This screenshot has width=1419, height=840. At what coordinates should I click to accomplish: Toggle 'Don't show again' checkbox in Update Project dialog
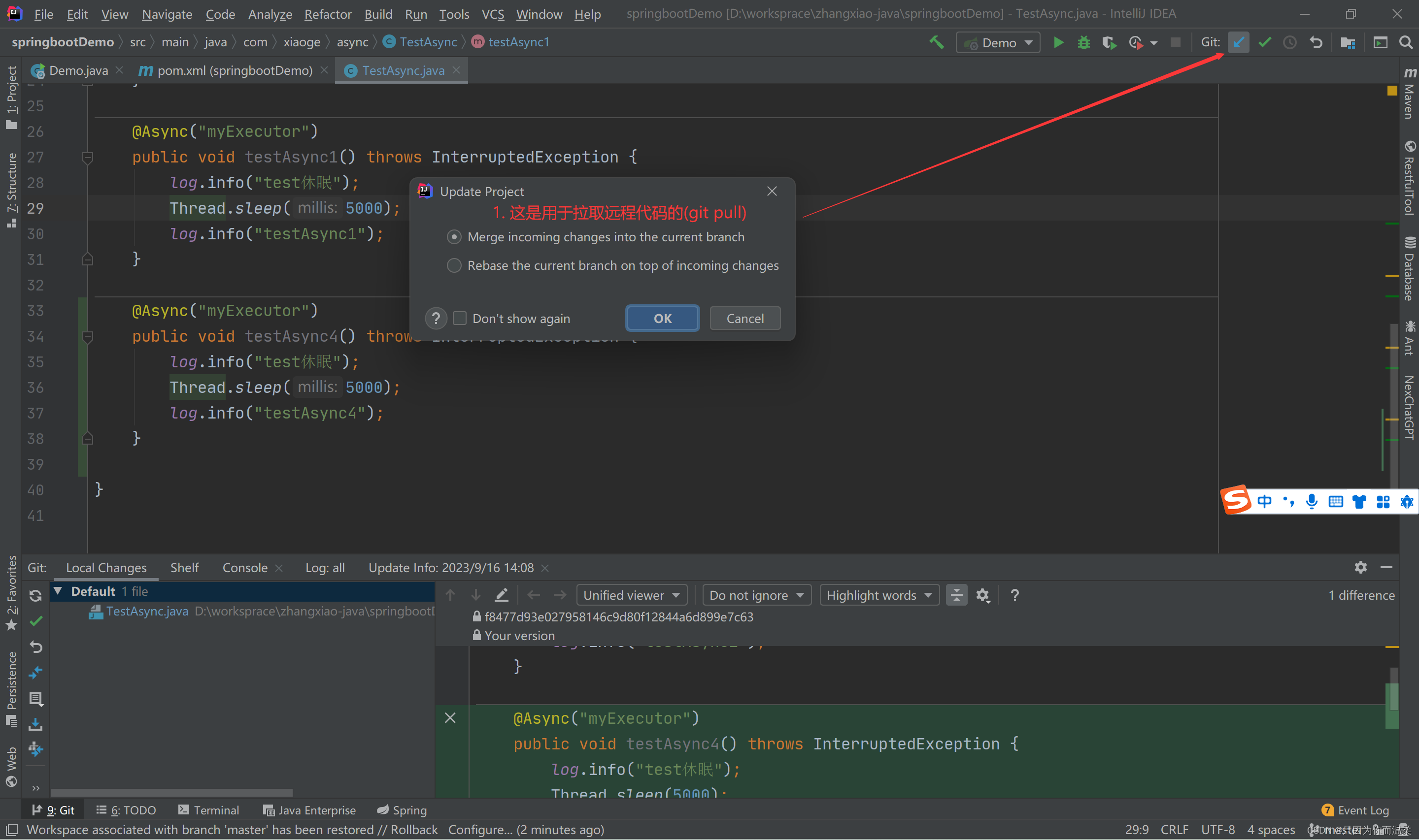[460, 318]
